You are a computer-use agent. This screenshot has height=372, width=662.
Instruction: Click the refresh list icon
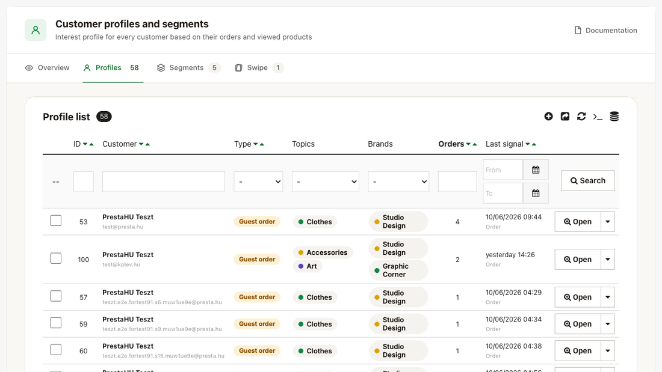pos(581,117)
